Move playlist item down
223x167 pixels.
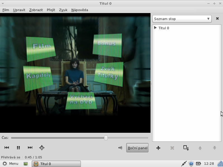pos(214,148)
